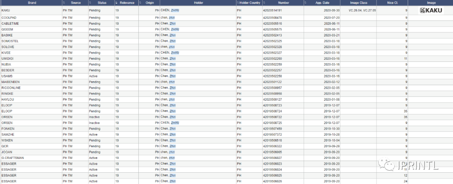453x184 pixels.
Task: Click application number 42019506025
Action: coord(272,175)
